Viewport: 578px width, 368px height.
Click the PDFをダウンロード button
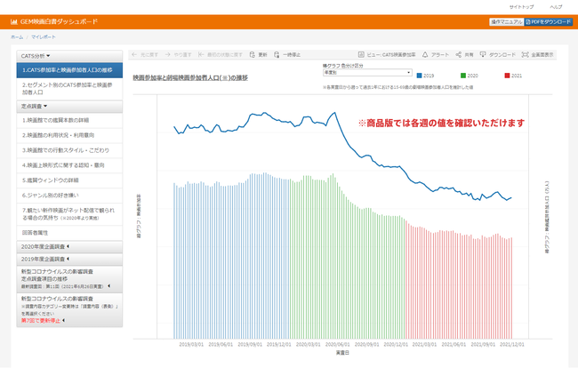click(549, 21)
